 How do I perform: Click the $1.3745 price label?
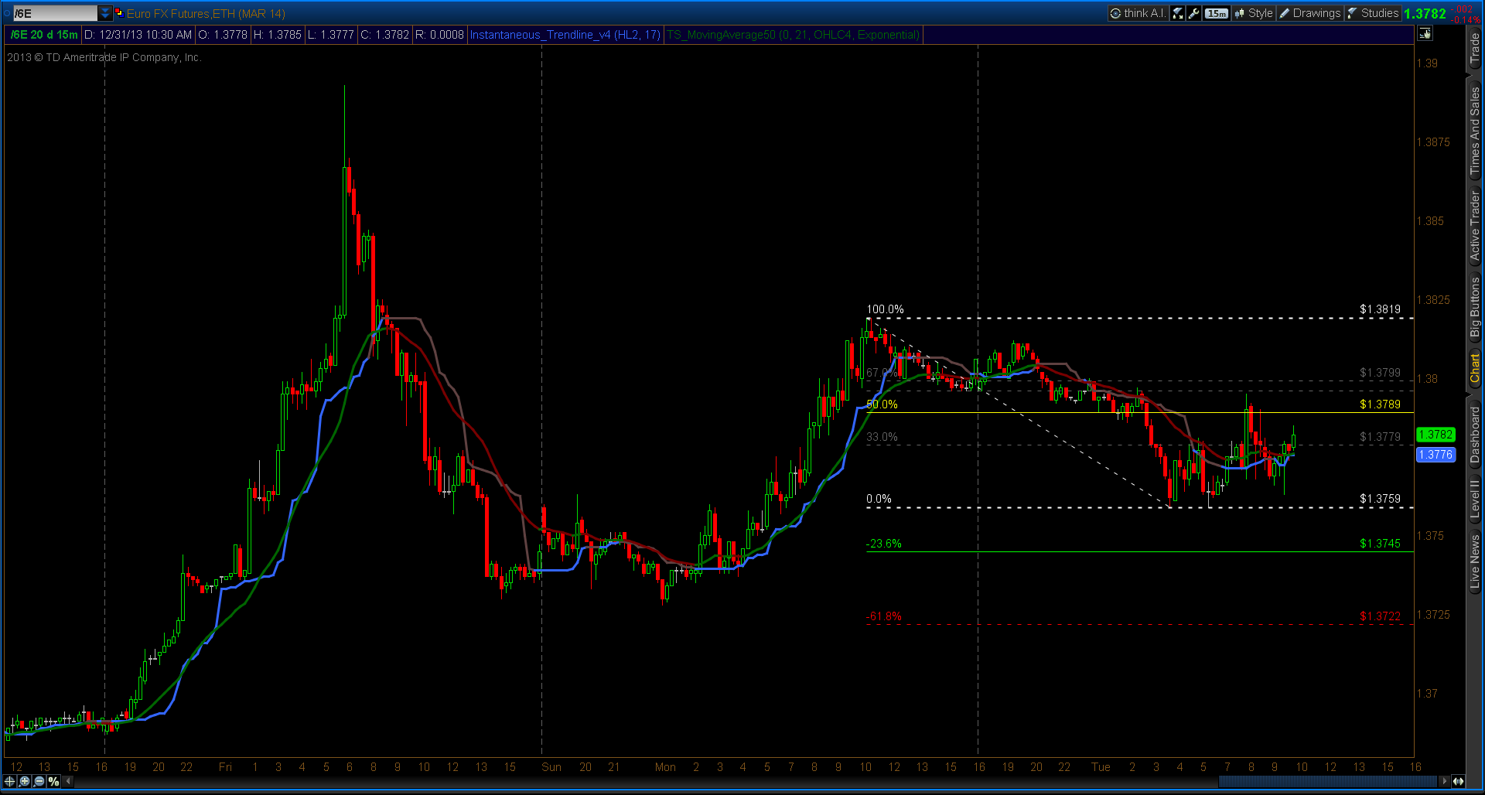click(x=1381, y=544)
